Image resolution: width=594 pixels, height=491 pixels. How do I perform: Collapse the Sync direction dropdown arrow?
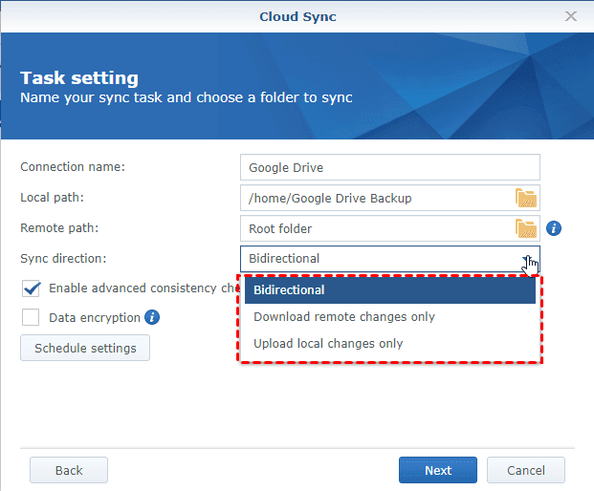click(x=528, y=259)
